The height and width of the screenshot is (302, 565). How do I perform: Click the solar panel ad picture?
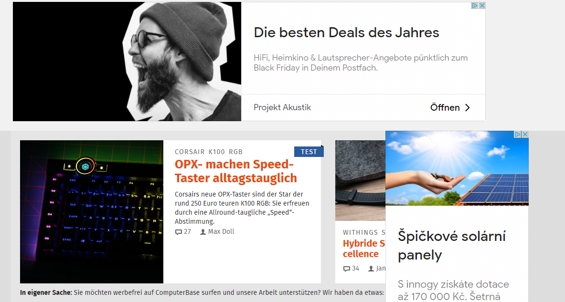pos(457,168)
